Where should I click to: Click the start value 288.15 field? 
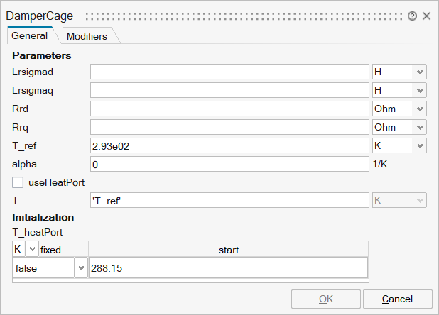click(x=227, y=269)
